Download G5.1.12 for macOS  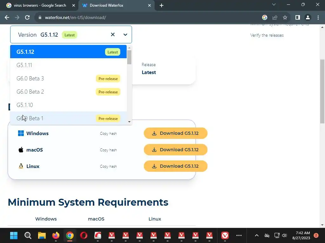[x=176, y=150]
